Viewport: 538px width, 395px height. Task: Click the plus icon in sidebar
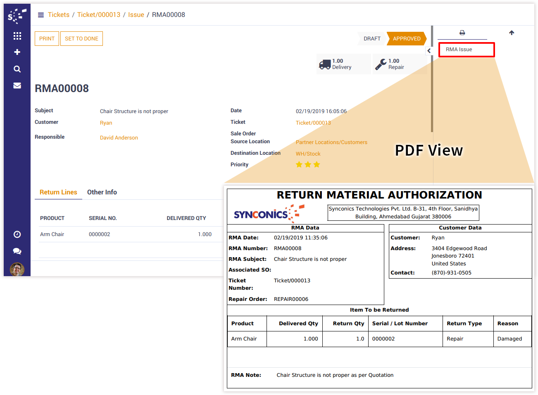click(x=17, y=52)
